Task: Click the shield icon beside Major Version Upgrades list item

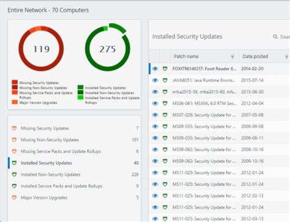Action: tap(14, 198)
